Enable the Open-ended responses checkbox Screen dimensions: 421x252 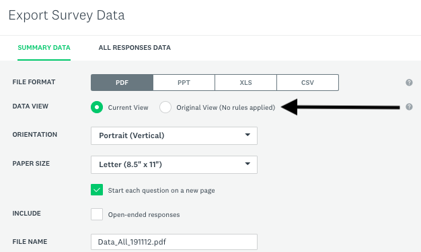(x=97, y=214)
